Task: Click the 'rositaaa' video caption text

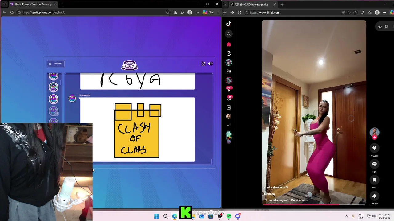Action: (x=269, y=194)
